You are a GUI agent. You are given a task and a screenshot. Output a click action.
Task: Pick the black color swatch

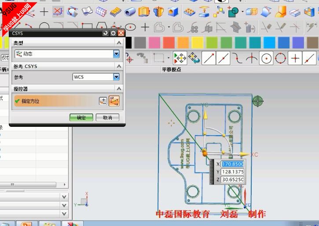tap(128, 43)
